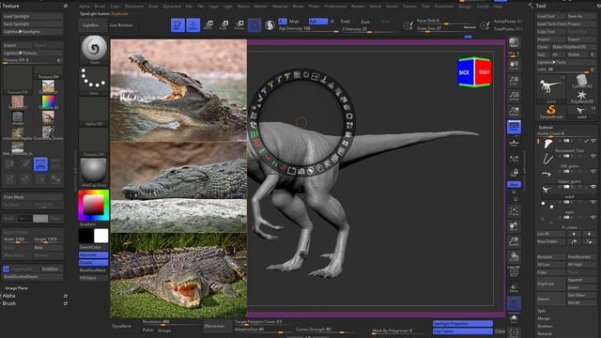601x338 pixels.
Task: Expand the Image Plane section
Action: point(17,288)
